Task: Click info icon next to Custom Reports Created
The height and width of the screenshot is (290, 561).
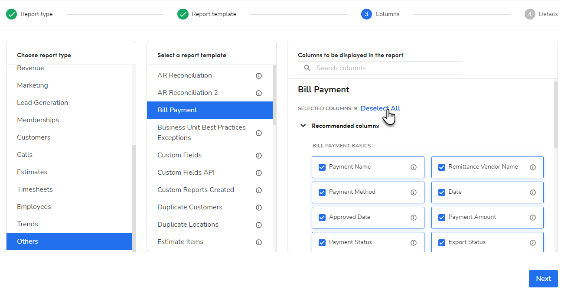Action: point(259,190)
